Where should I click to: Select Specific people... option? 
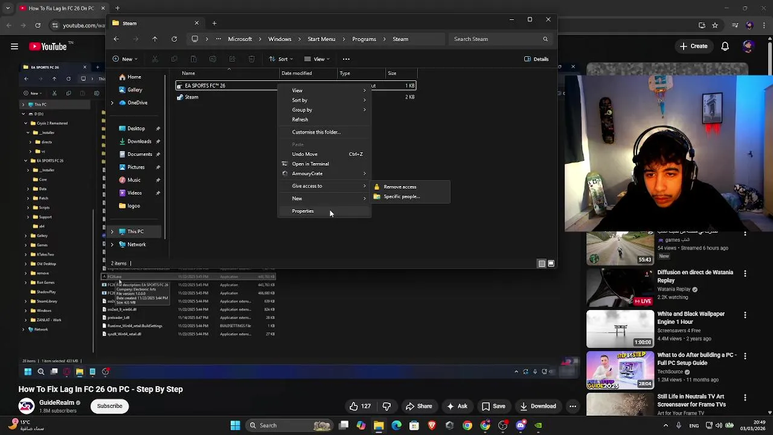tap(411, 196)
